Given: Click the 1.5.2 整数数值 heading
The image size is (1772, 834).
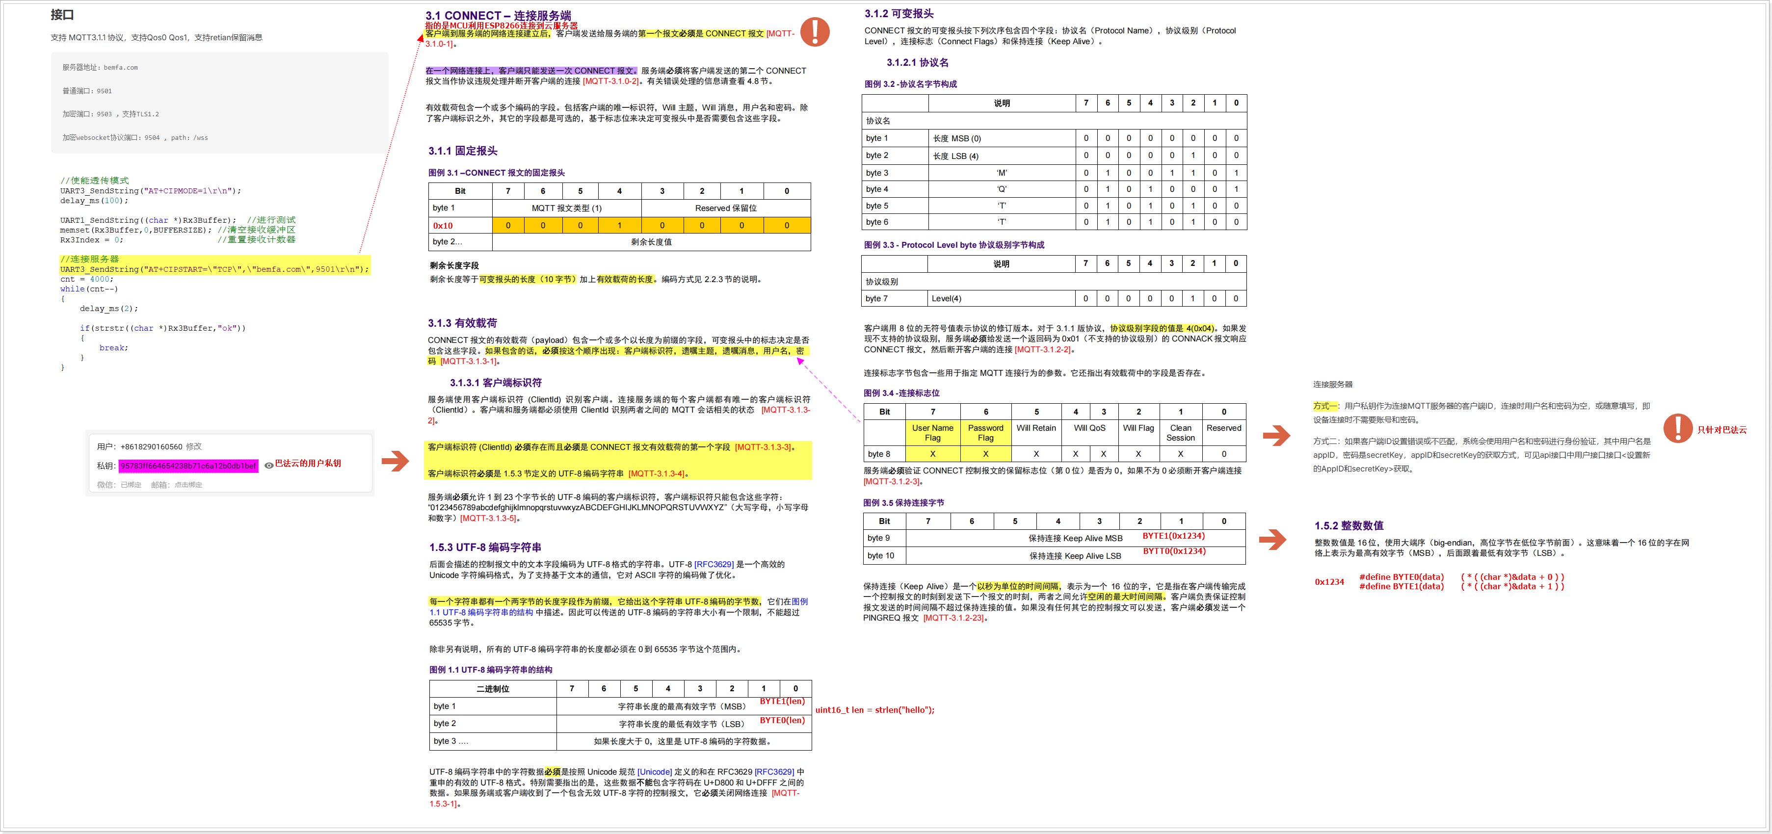Looking at the screenshot, I should tap(1349, 526).
